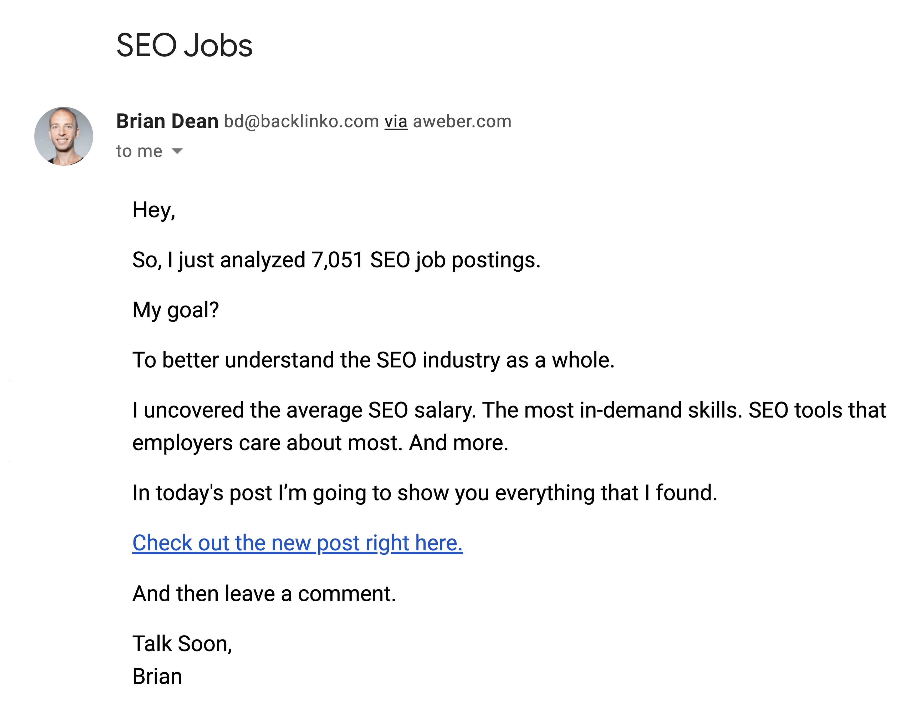Click the bd@backlinko.com email address
The image size is (920, 716).
click(301, 121)
